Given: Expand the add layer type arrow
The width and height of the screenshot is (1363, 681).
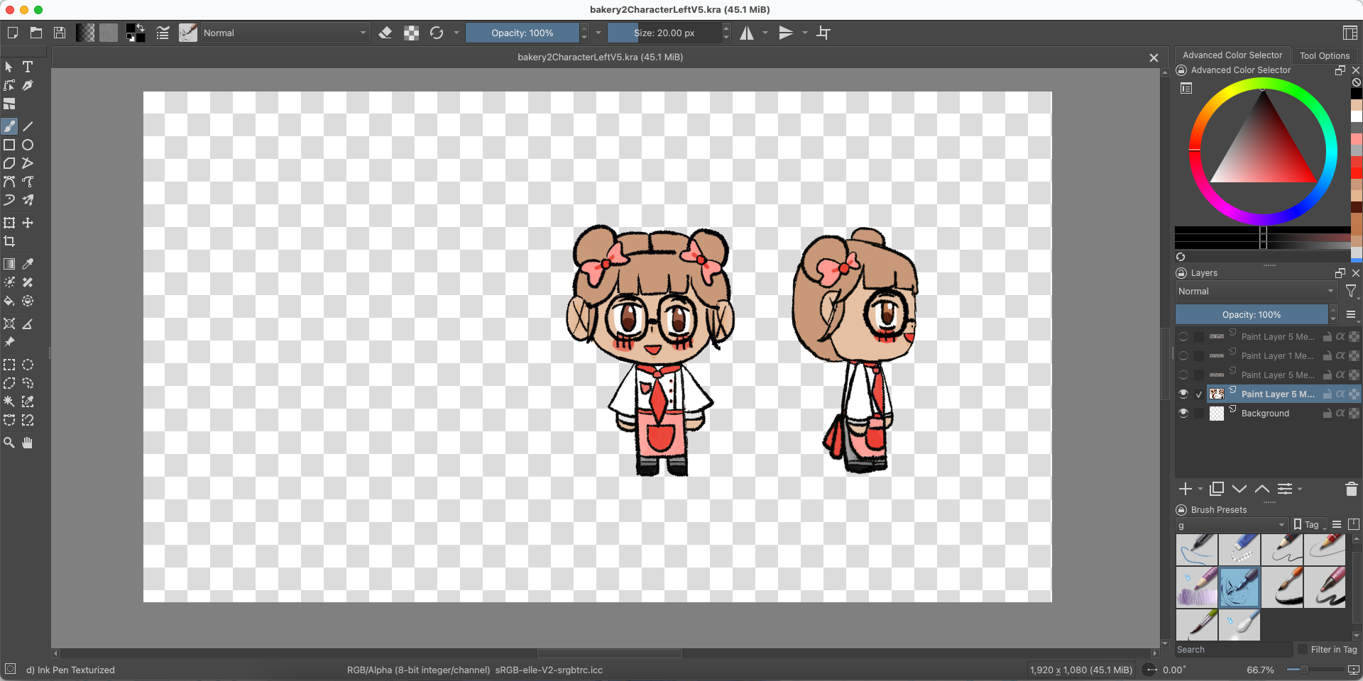Looking at the screenshot, I should [x=1200, y=489].
